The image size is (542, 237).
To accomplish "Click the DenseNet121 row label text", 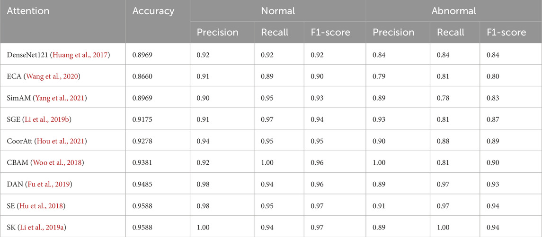I will pyautogui.click(x=26, y=55).
